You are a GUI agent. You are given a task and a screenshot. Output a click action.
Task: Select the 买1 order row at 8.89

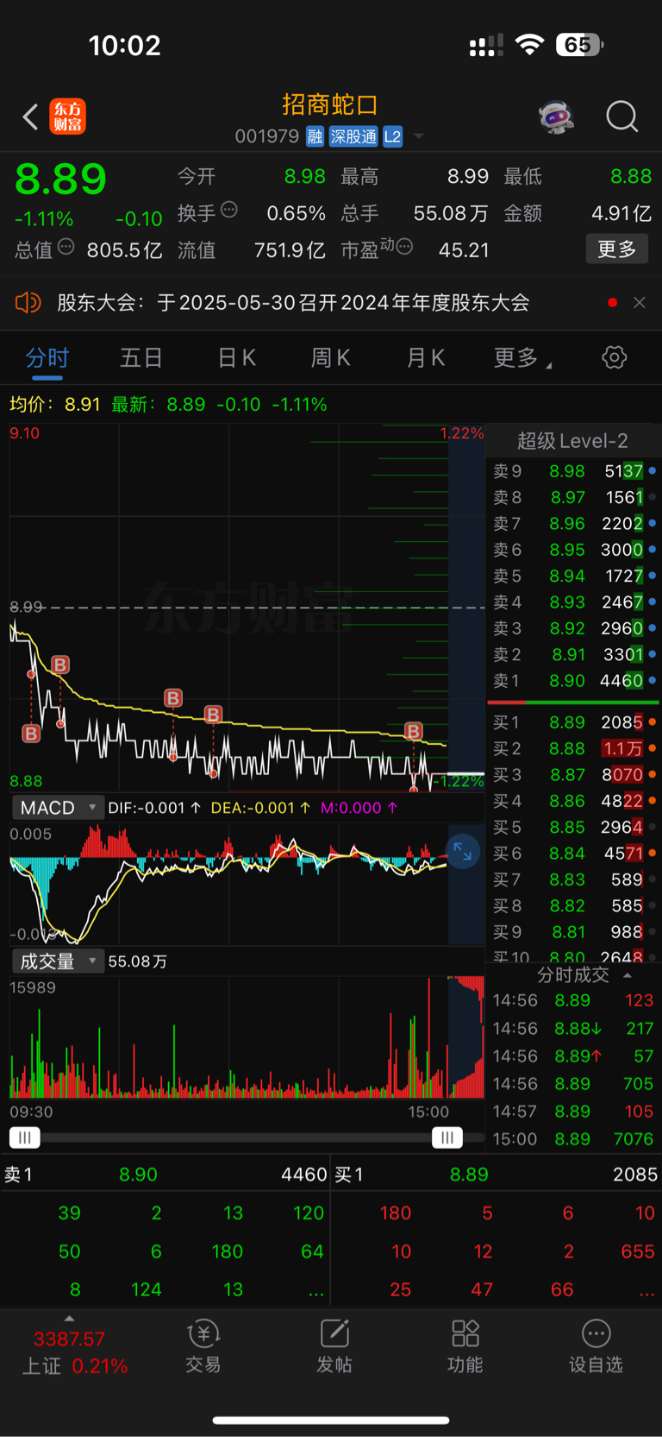click(x=573, y=722)
